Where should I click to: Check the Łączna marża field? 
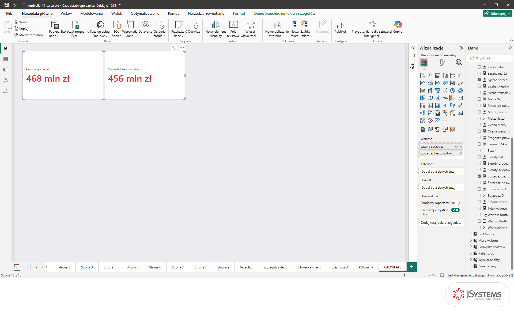pyautogui.click(x=479, y=74)
